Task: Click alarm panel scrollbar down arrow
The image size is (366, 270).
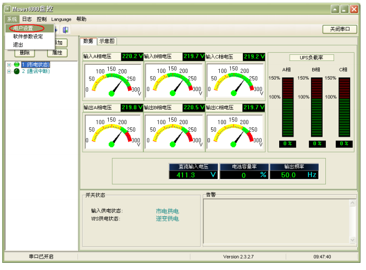Action: click(x=353, y=240)
